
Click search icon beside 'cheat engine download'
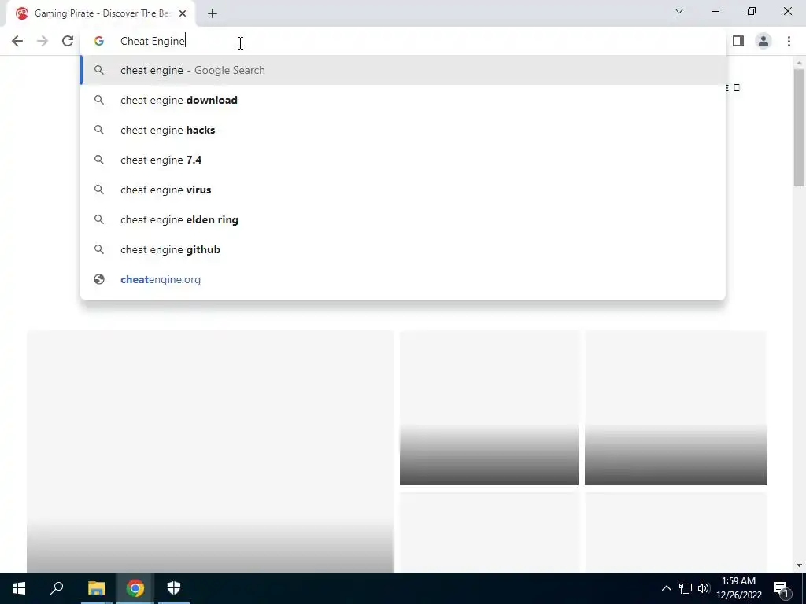coord(99,100)
